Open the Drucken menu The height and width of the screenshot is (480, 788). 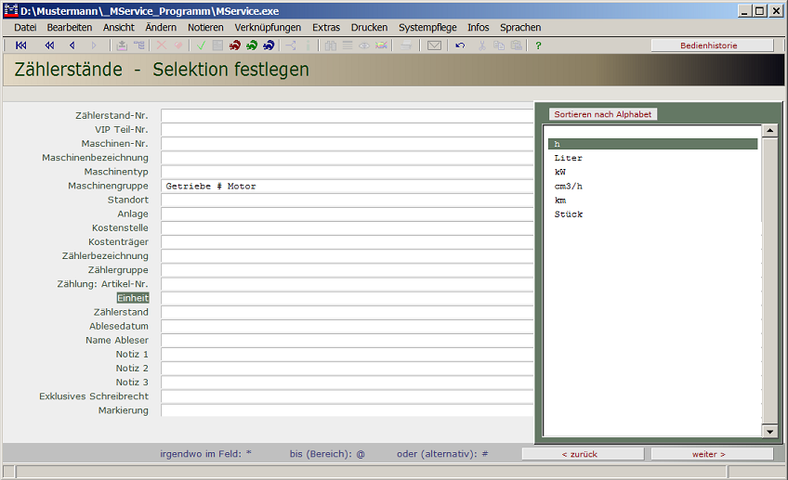(x=369, y=28)
